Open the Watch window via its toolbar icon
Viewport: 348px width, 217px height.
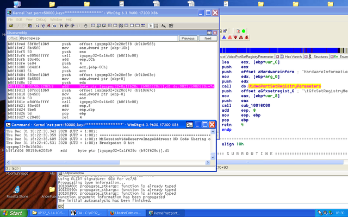click(98, 25)
